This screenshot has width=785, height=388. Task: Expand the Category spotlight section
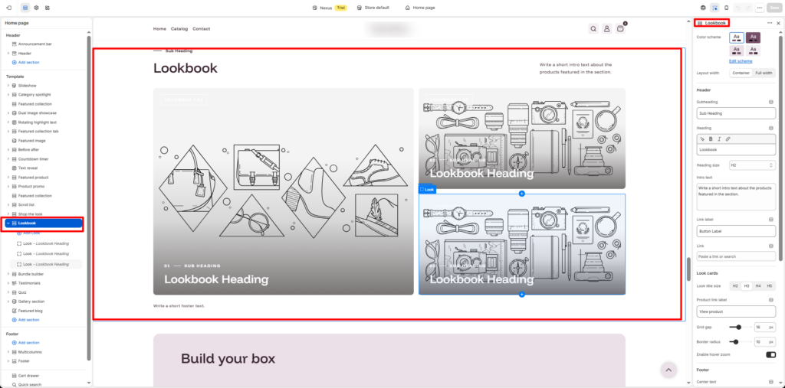(x=8, y=94)
